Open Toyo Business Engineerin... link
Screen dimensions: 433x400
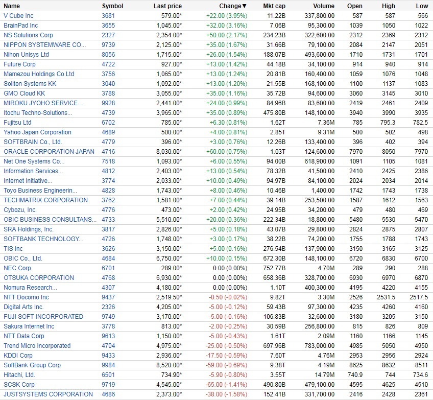40,191
